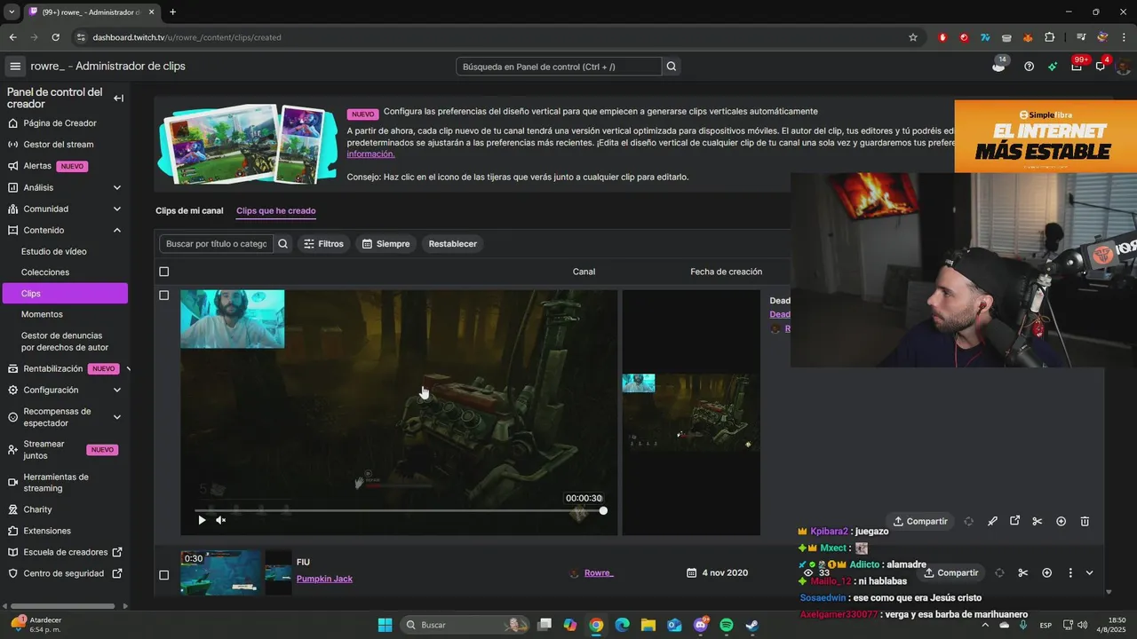Select Clips que he creado tab

[x=275, y=211]
